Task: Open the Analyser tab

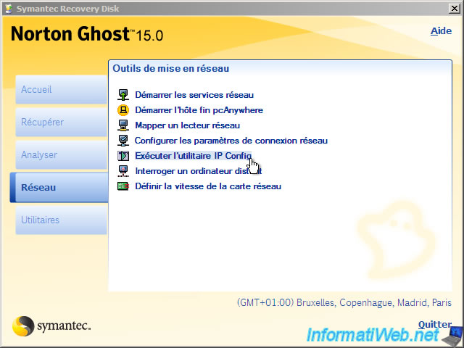Action: 61,154
